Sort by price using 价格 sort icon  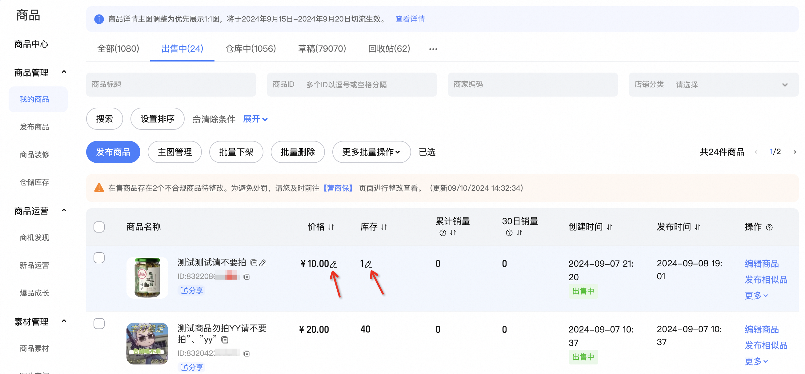click(x=331, y=227)
